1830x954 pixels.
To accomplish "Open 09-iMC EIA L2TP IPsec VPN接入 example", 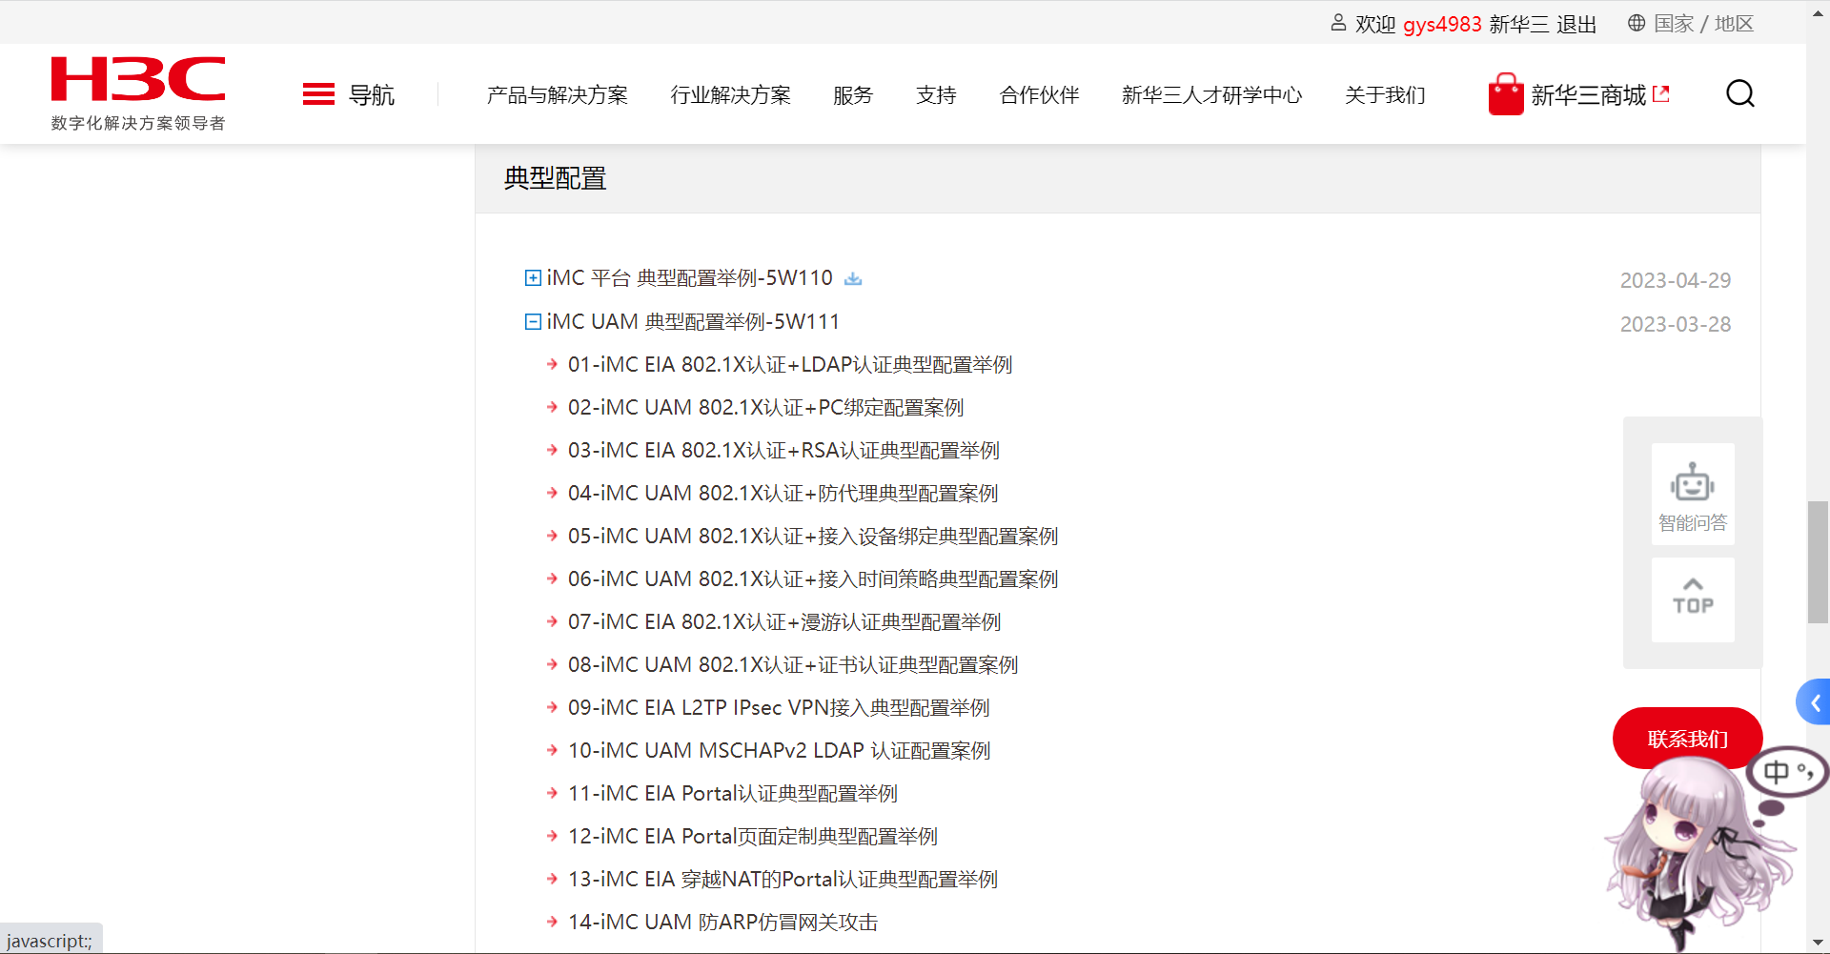I will coord(779,708).
